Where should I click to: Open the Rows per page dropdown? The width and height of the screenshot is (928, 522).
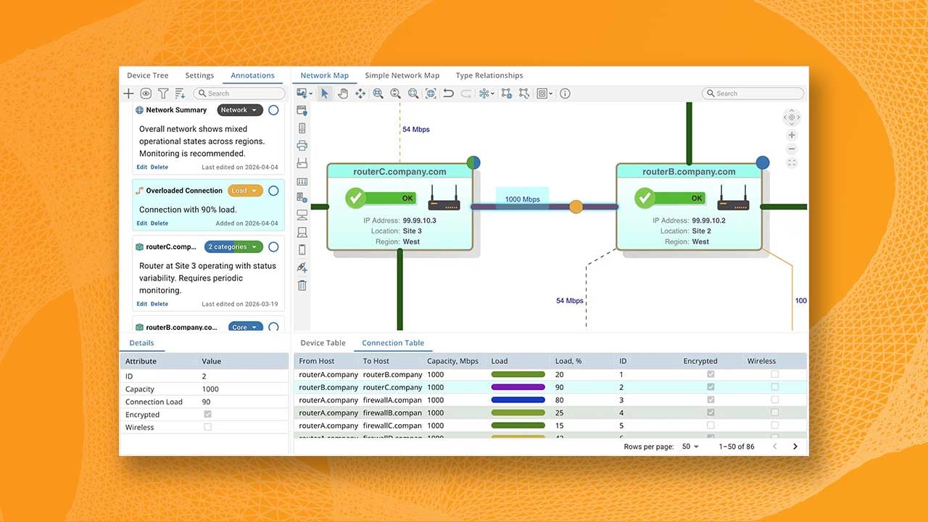pos(690,447)
